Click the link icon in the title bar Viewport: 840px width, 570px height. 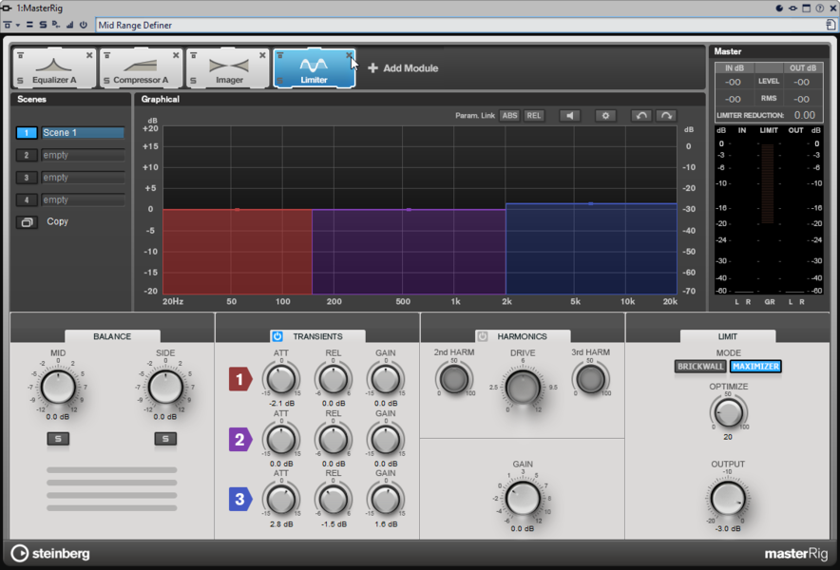(x=792, y=8)
